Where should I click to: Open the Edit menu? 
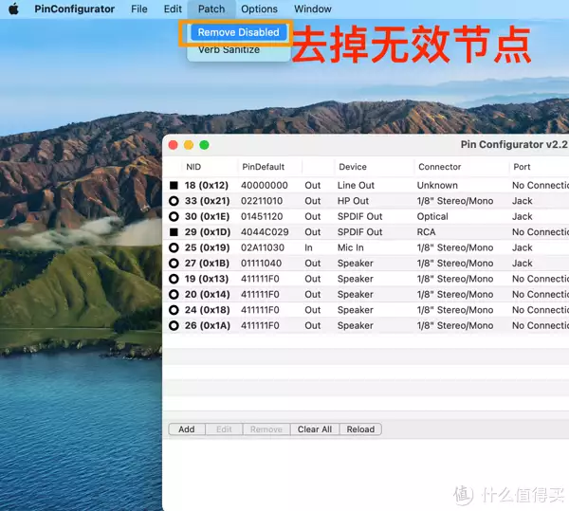173,9
